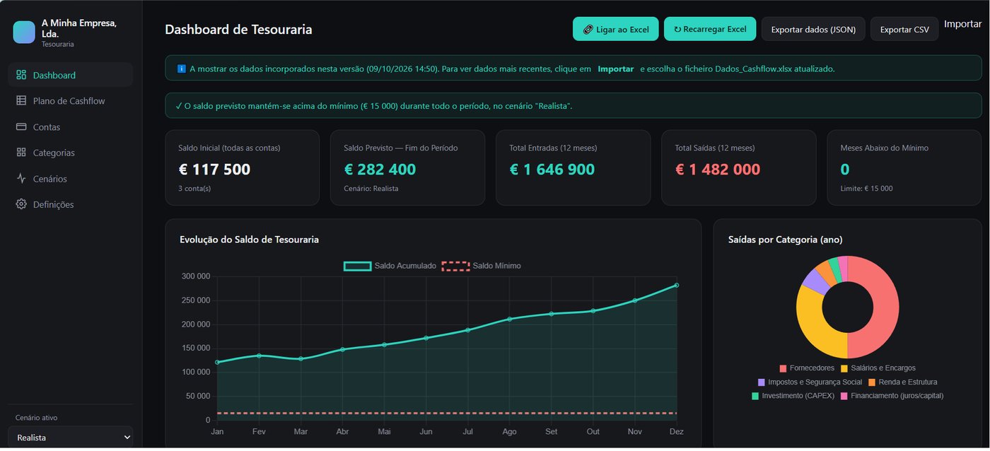990x451 pixels.
Task: Export data with Exportar dados (JSON)
Action: 813,29
